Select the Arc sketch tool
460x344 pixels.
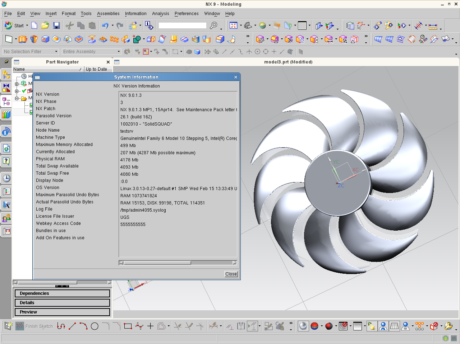pos(83,326)
